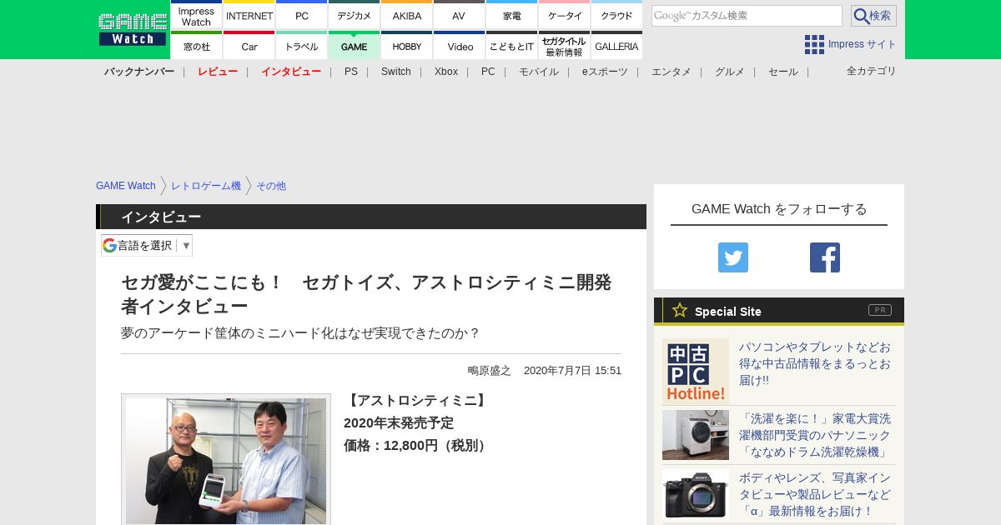Viewport: 1001px width, 525px height.
Task: Click the Sony camera thumbnail
Action: (696, 494)
